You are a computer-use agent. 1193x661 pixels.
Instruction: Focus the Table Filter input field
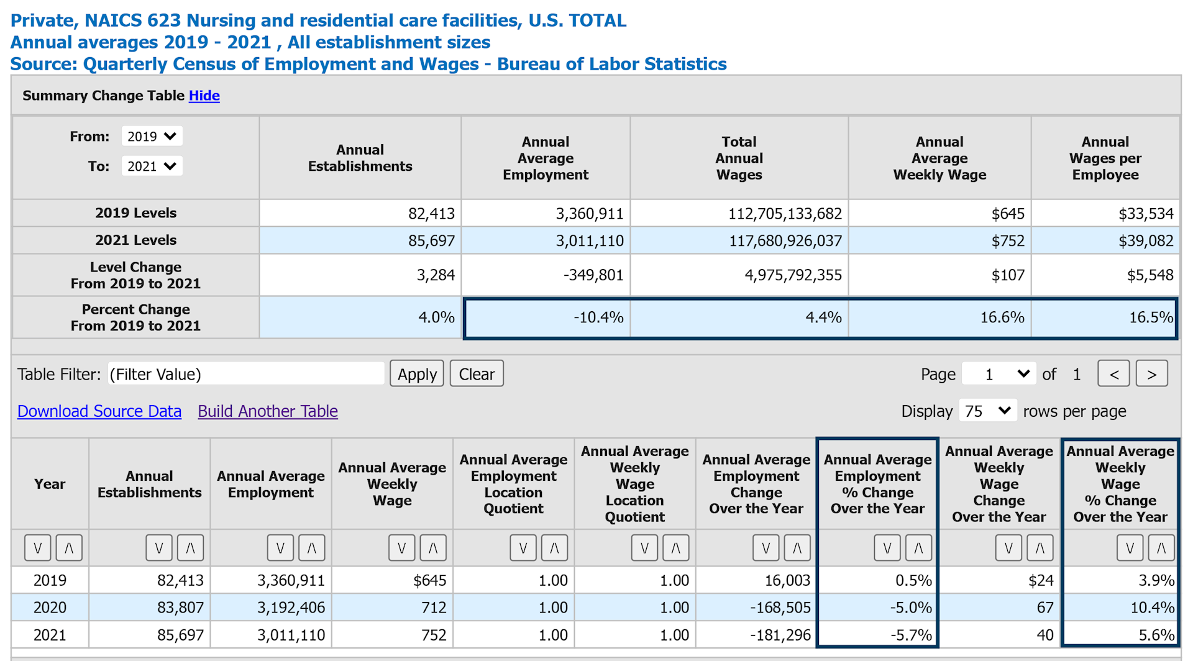(x=246, y=373)
